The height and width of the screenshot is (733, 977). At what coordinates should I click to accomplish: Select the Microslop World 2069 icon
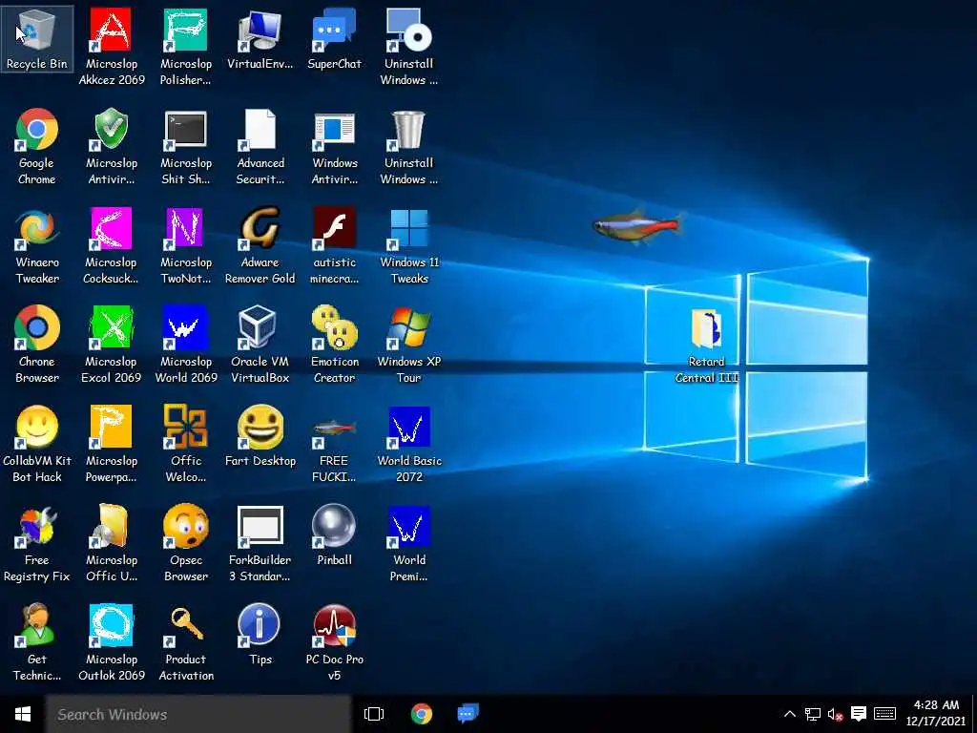[186, 345]
